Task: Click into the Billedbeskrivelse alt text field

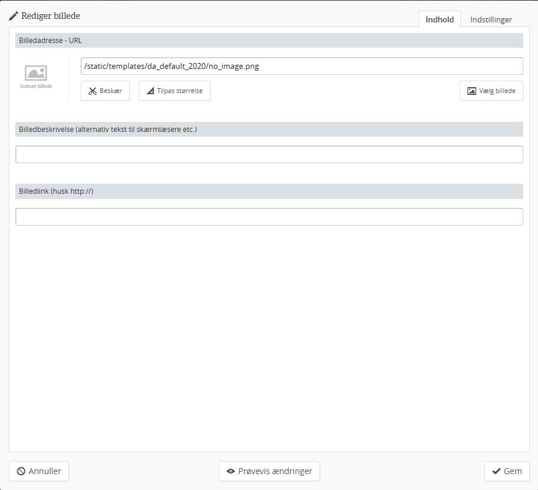Action: pyautogui.click(x=269, y=154)
